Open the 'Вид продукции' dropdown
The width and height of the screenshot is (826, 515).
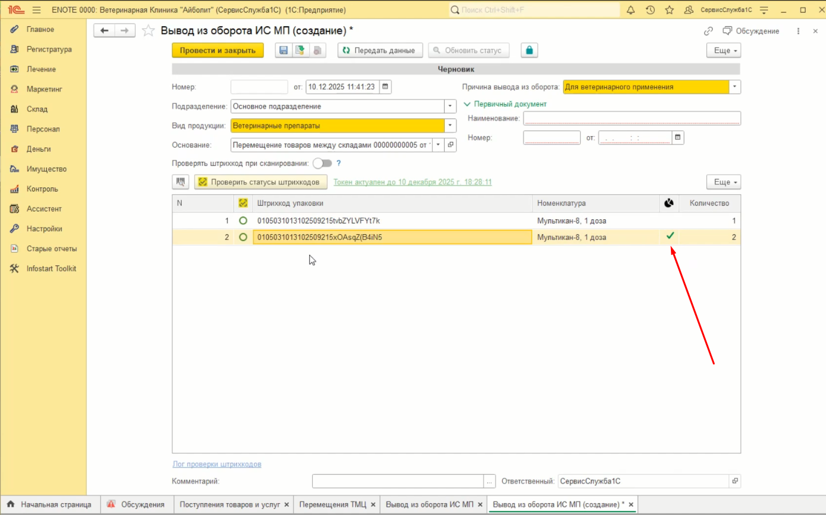tap(450, 126)
